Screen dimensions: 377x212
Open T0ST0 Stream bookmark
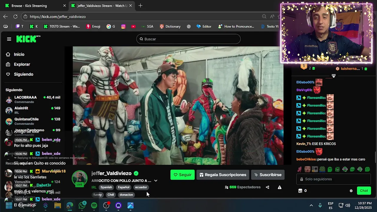62,26
